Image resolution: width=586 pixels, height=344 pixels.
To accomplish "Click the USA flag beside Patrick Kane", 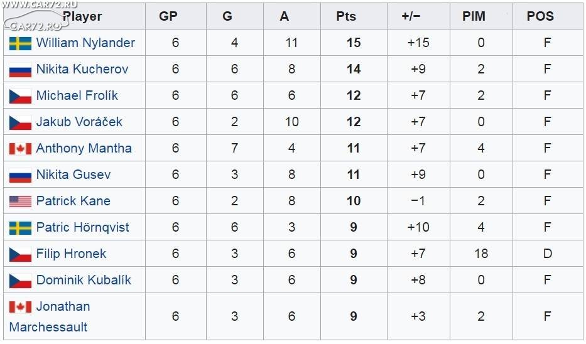I will pos(20,202).
